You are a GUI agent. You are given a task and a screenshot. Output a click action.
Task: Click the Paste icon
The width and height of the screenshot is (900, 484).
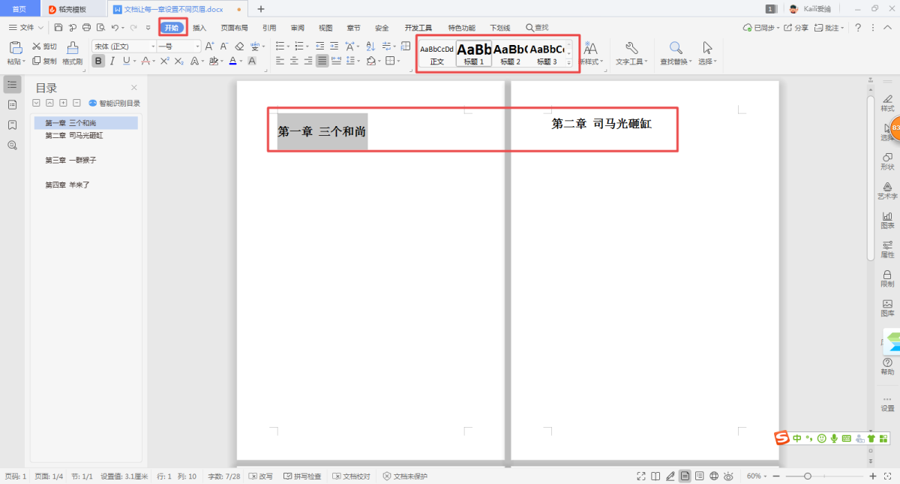pyautogui.click(x=16, y=48)
